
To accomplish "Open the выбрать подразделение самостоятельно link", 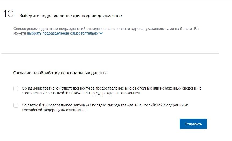I will coord(62,33).
